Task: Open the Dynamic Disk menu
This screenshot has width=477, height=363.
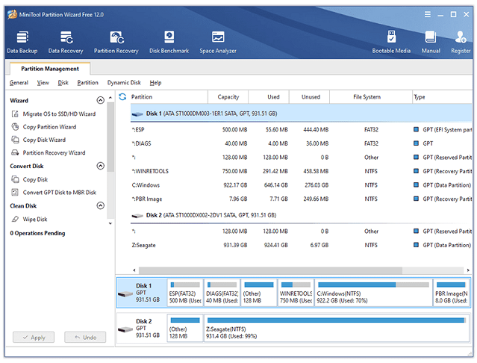Action: [124, 82]
